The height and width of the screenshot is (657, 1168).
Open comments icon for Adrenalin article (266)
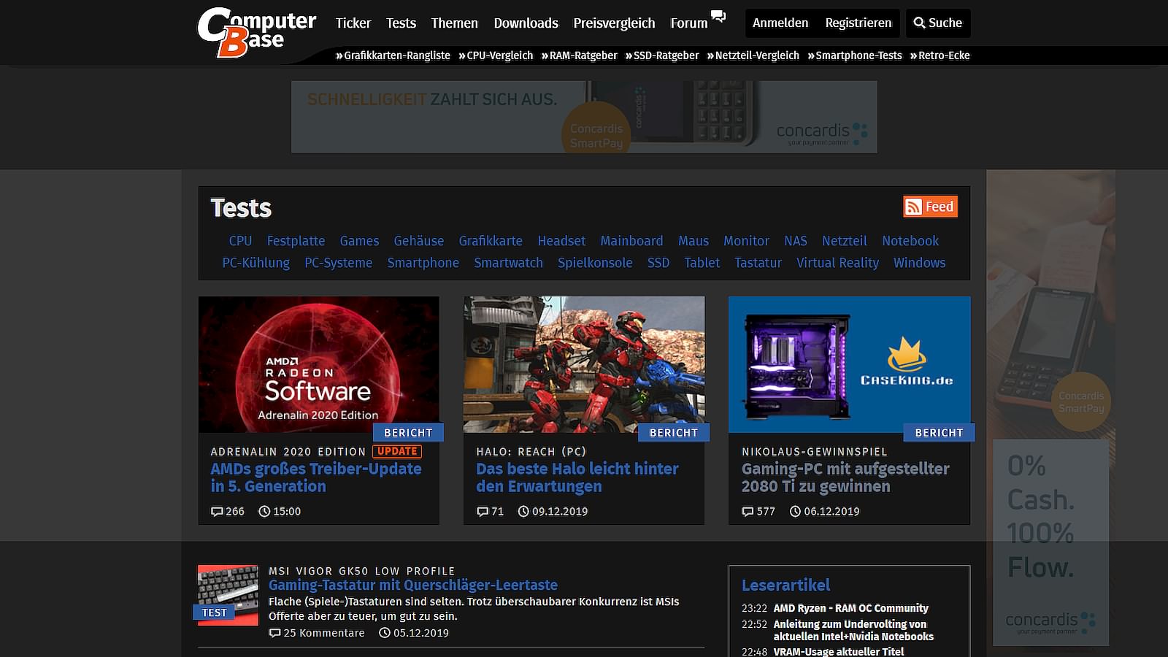click(x=217, y=512)
